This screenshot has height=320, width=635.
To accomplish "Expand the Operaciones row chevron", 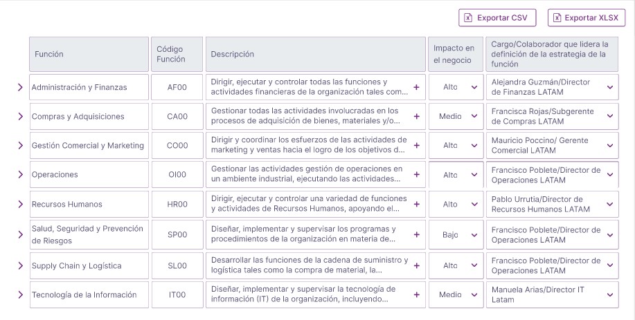I will 20,175.
